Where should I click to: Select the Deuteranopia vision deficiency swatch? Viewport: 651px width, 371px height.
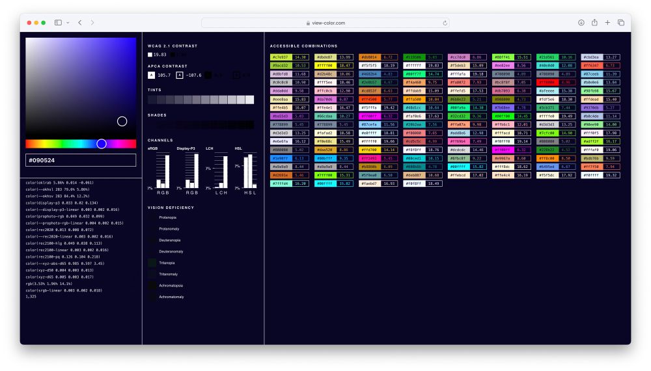pyautogui.click(x=152, y=240)
